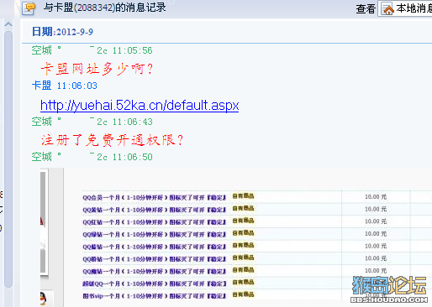The width and height of the screenshot is (432, 307).
Task: Click the vertical scrollbar thumb on the left
Action: [x=8, y=159]
